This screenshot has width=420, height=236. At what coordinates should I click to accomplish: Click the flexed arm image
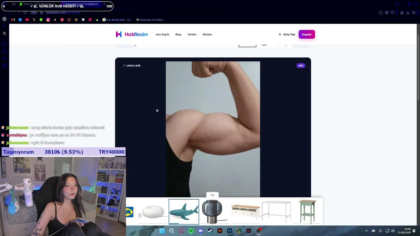tap(213, 129)
